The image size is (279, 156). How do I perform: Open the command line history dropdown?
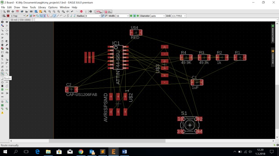click(x=277, y=20)
